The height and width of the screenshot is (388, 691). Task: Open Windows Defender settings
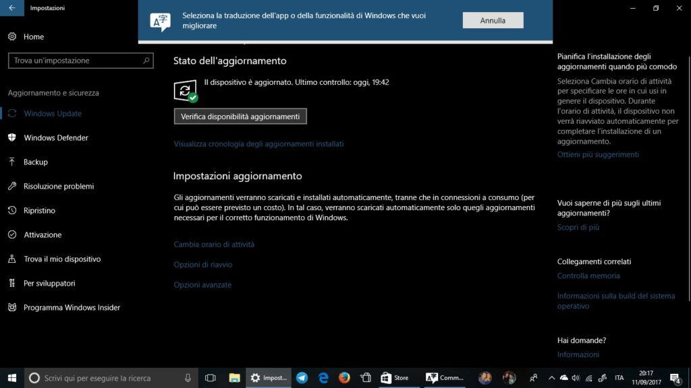pos(56,137)
